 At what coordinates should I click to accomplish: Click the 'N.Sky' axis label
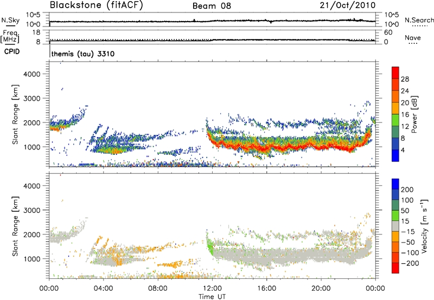point(10,20)
